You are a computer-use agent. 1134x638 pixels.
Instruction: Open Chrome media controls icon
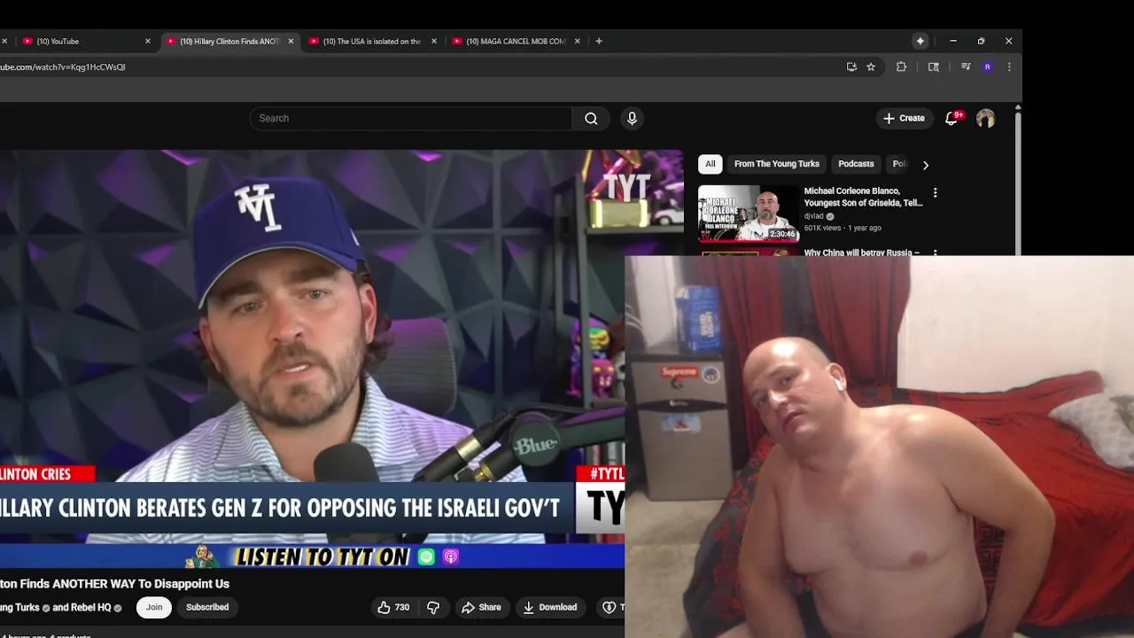(x=966, y=66)
